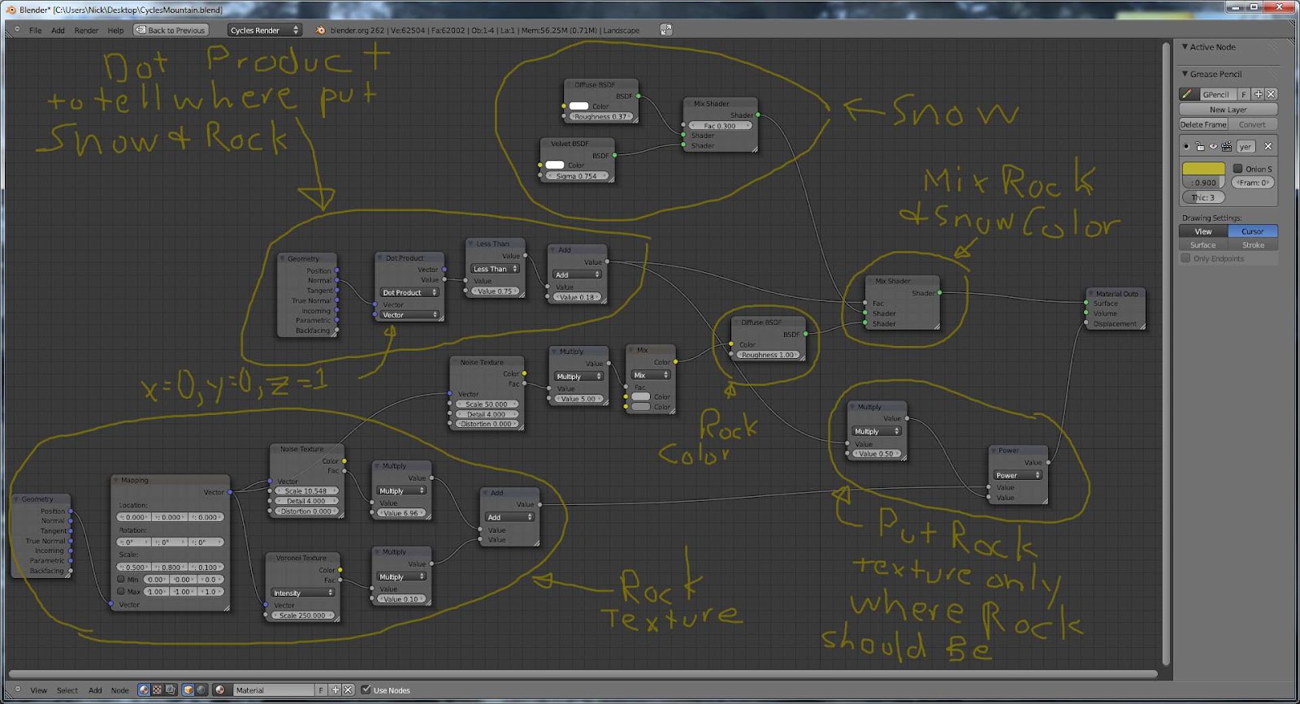Toggle Min checkbox in Mapping node
Image resolution: width=1300 pixels, height=704 pixels.
(121, 580)
